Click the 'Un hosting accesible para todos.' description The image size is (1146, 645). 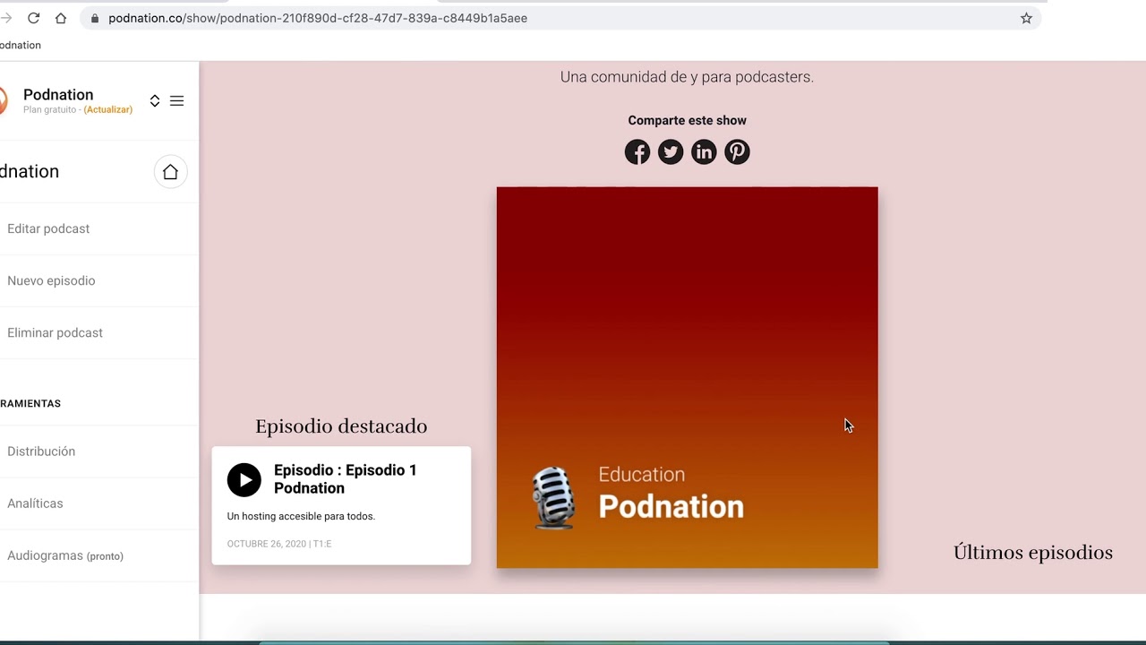[x=301, y=516]
